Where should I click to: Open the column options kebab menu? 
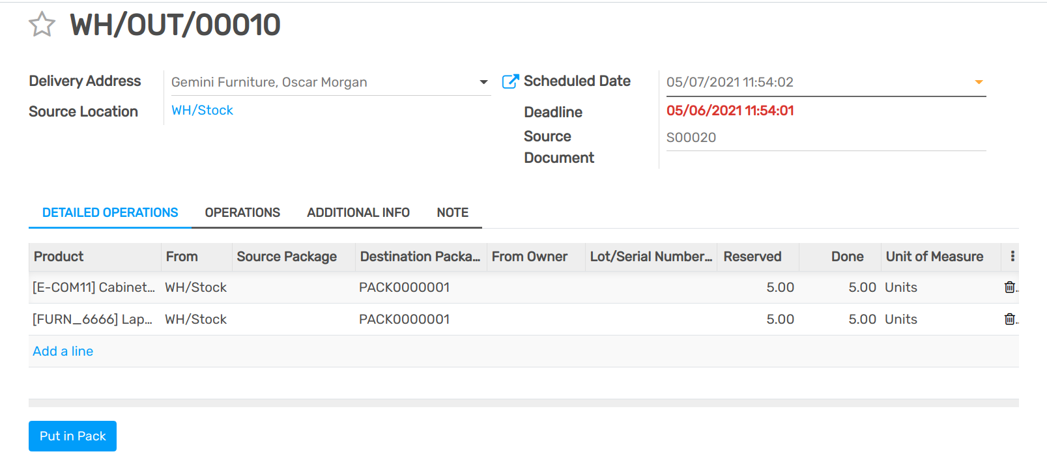(1012, 257)
